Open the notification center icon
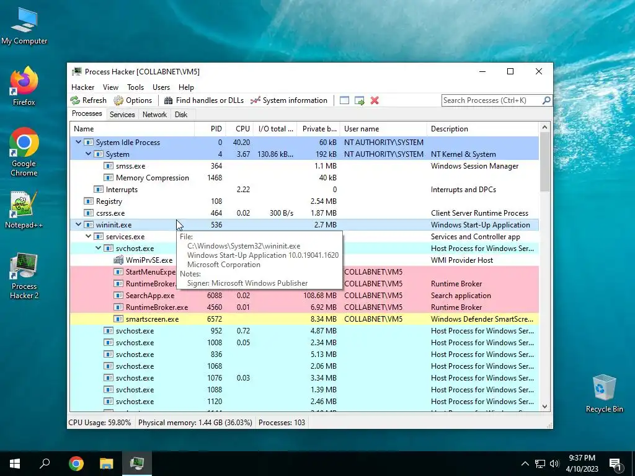 click(616, 464)
